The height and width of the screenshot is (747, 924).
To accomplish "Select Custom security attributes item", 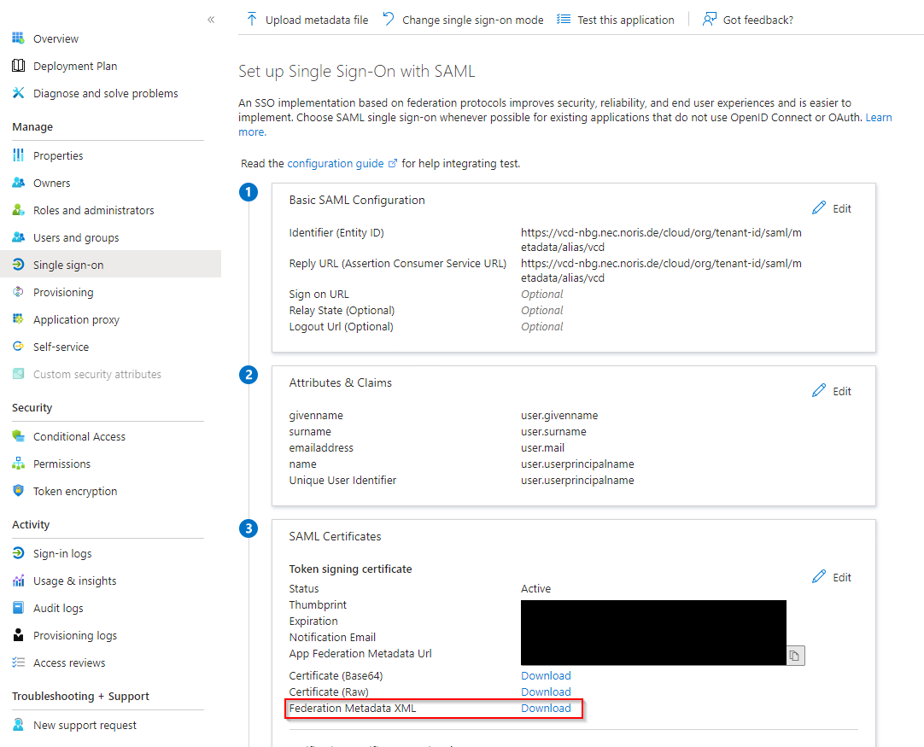I will (x=97, y=375).
